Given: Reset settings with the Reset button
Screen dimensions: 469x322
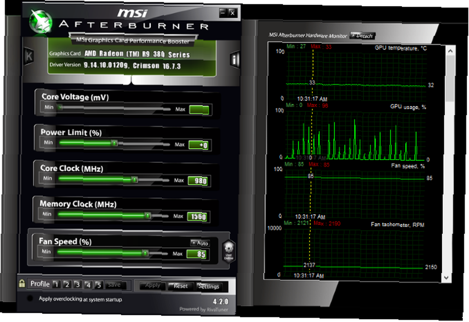Looking at the screenshot, I should coord(181,286).
